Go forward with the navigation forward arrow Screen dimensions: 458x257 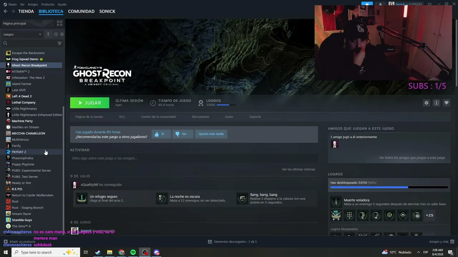pyautogui.click(x=13, y=11)
